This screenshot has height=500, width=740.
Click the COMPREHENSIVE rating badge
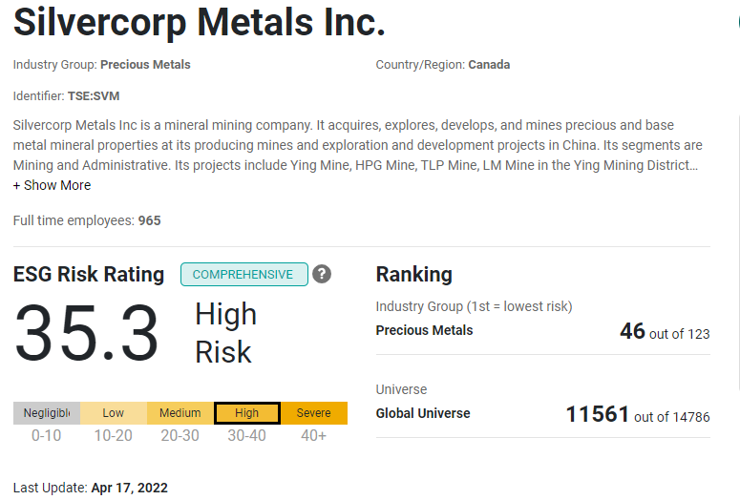click(x=244, y=275)
